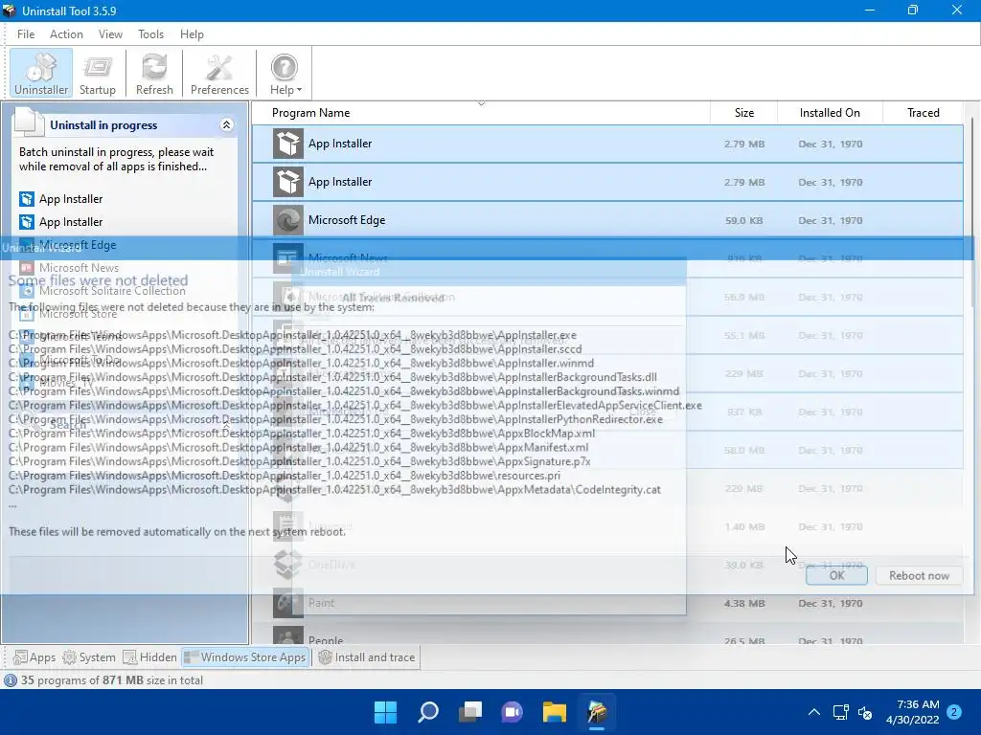This screenshot has height=735, width=981.
Task: Click the Refresh toolbar icon
Action: [154, 73]
